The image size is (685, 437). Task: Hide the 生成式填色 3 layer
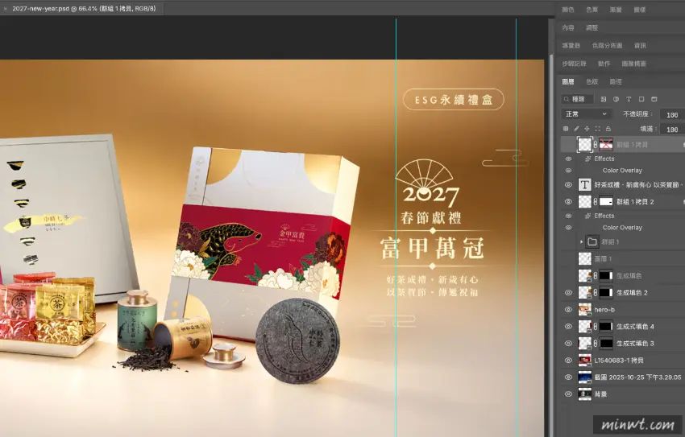tap(568, 343)
